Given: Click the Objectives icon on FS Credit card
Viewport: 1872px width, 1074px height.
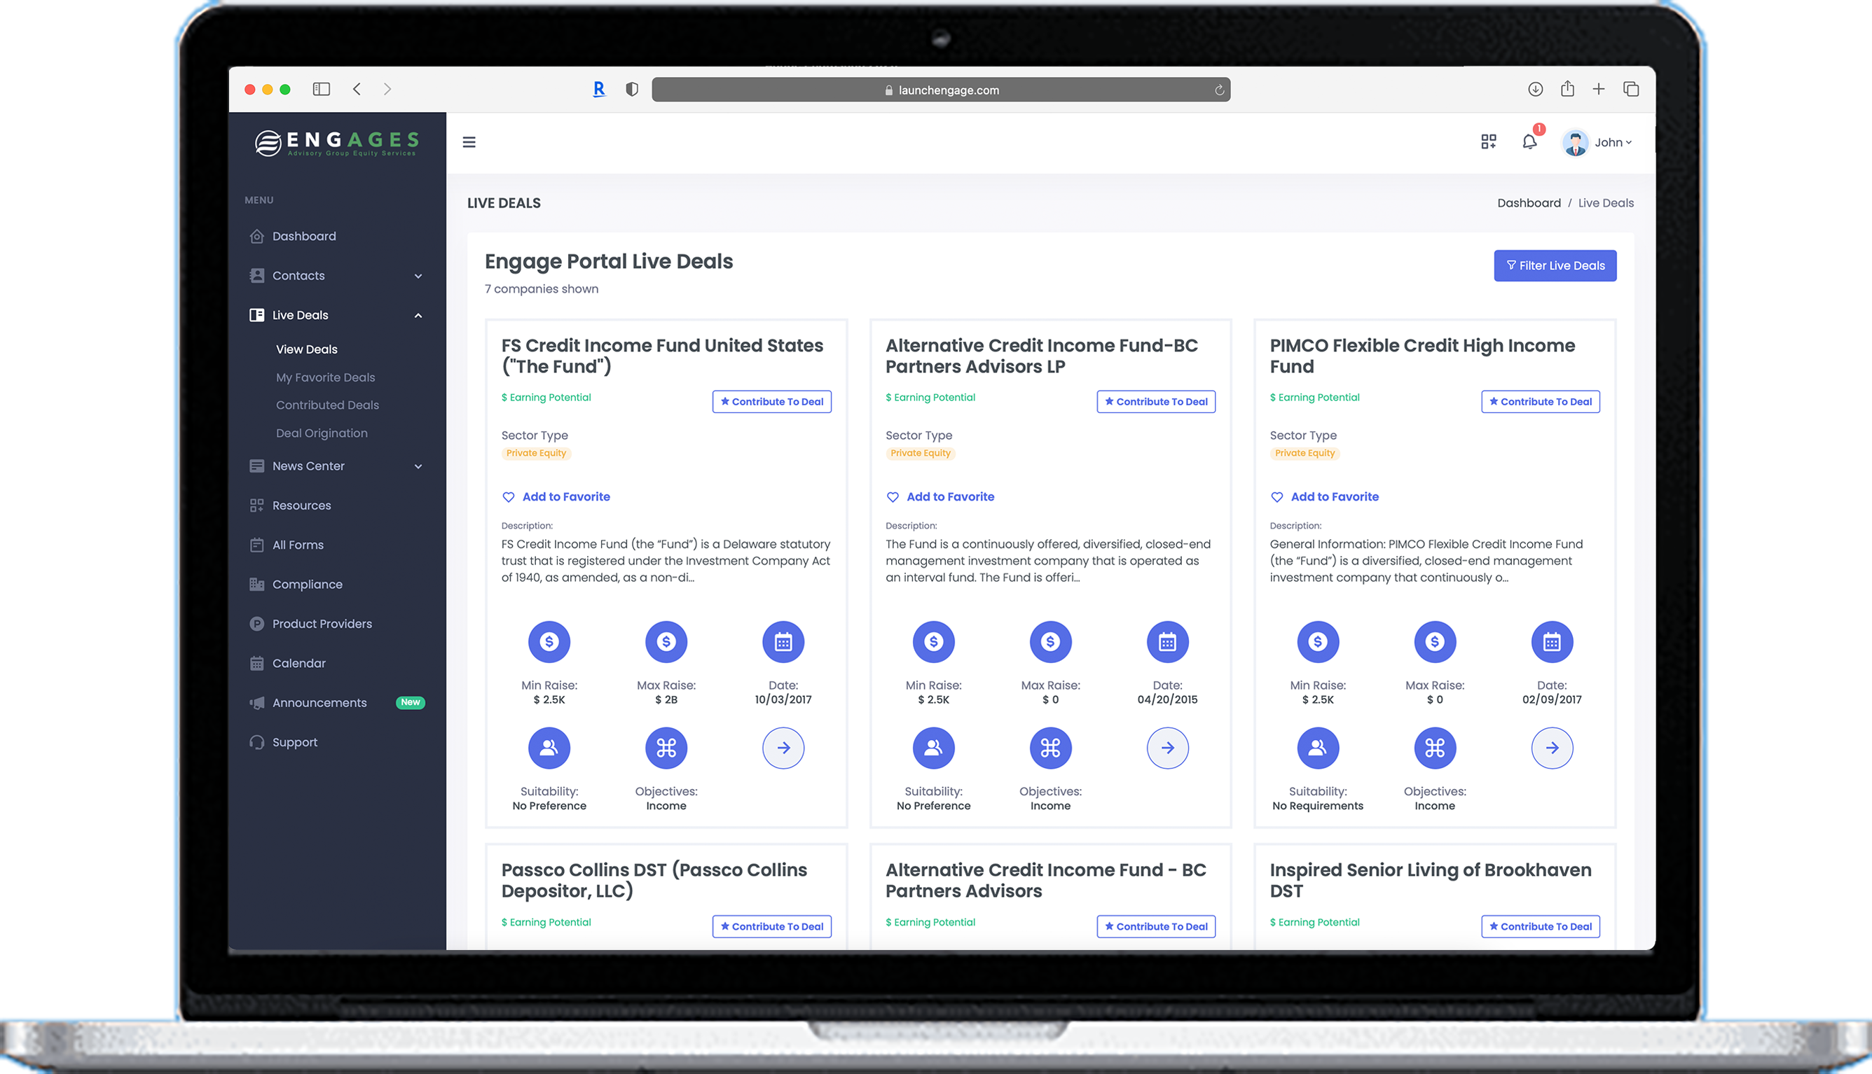Looking at the screenshot, I should pos(666,748).
